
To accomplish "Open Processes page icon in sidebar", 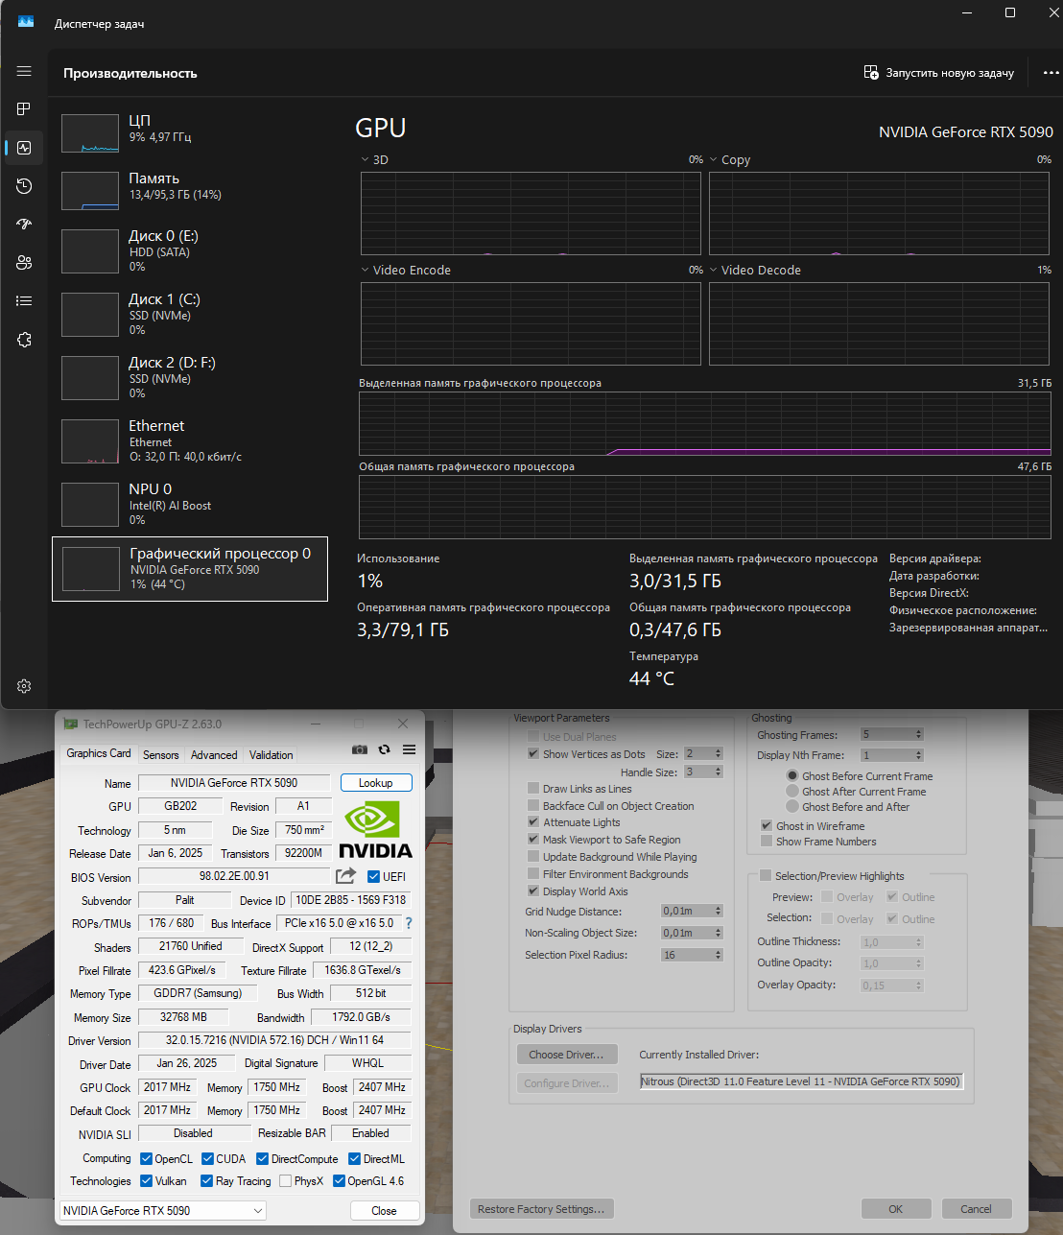I will pyautogui.click(x=24, y=109).
